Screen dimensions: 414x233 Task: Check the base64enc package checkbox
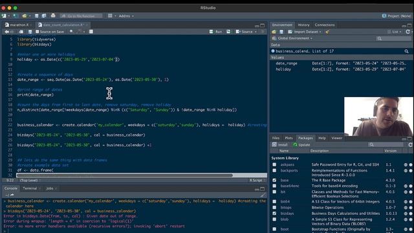(x=274, y=186)
